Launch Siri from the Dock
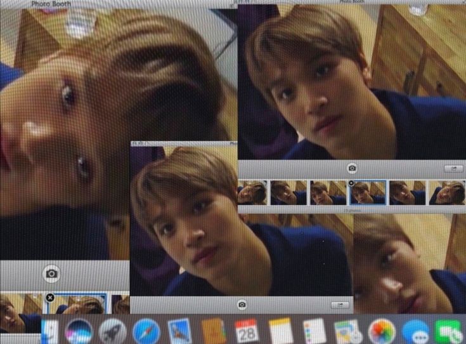 coord(79,331)
